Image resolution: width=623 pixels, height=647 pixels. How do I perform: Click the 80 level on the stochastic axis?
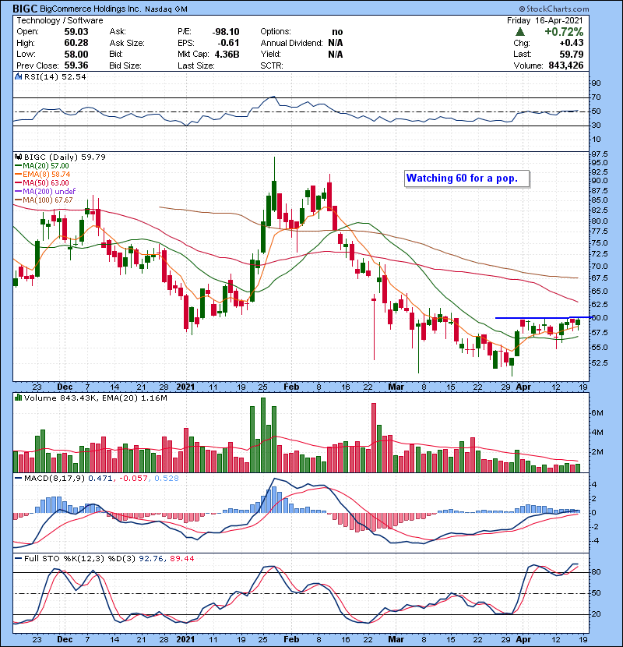(597, 572)
